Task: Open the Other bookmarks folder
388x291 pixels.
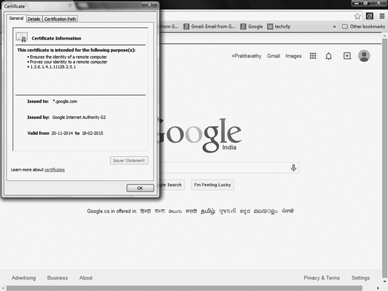Action: 363,26
